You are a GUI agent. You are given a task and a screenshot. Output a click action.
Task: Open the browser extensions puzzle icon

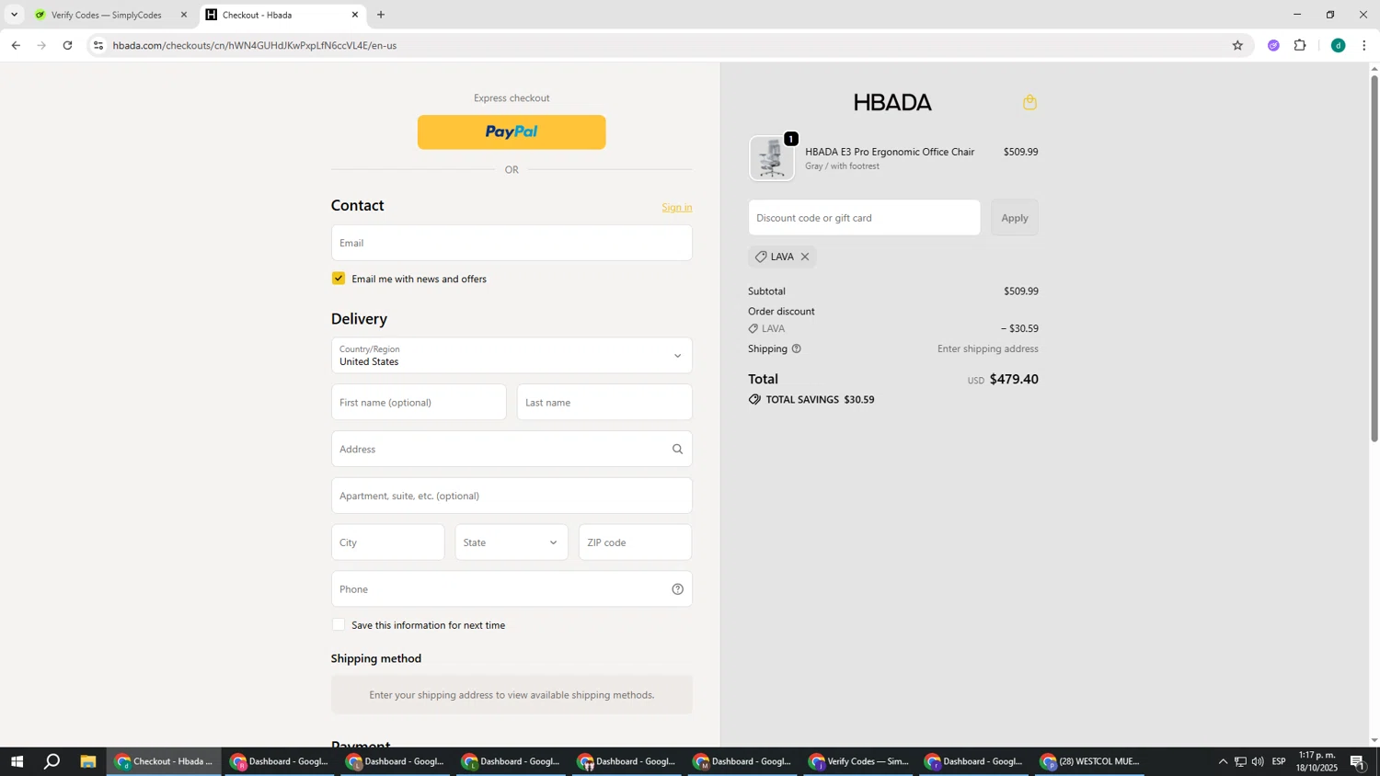coord(1300,45)
